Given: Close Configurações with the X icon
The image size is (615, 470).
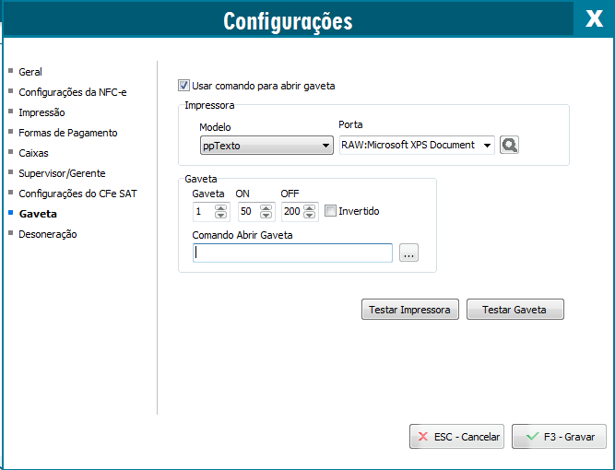Looking at the screenshot, I should 594,19.
